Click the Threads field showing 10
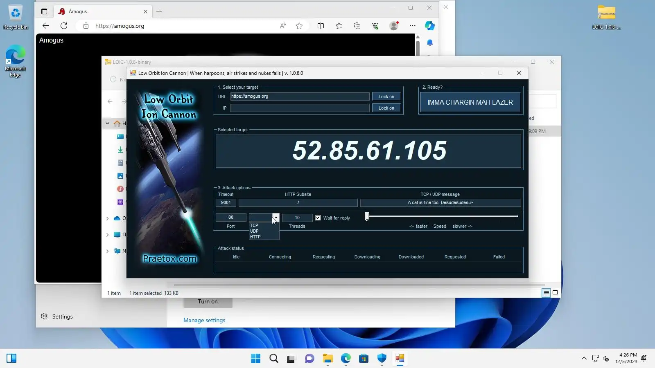 (x=297, y=218)
